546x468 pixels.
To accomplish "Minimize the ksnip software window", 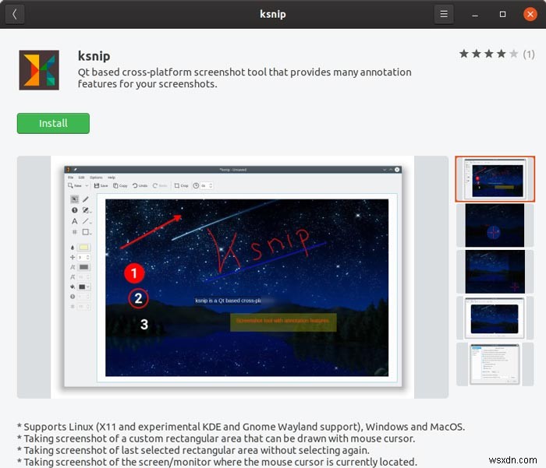I will pyautogui.click(x=474, y=14).
